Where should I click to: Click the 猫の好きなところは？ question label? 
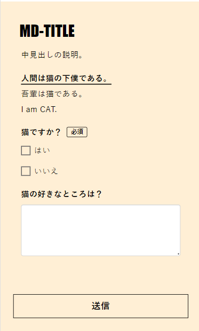[61, 194]
